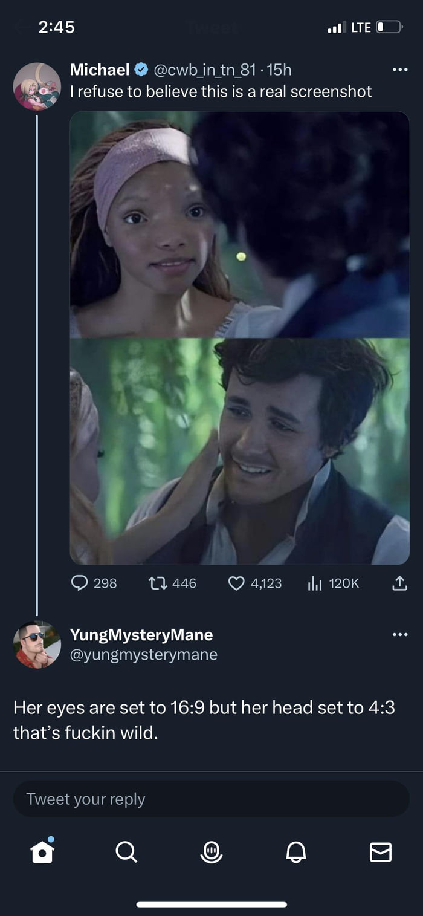Open Spaces microphone tab
Screen dimensions: 423x916
pyautogui.click(x=211, y=852)
